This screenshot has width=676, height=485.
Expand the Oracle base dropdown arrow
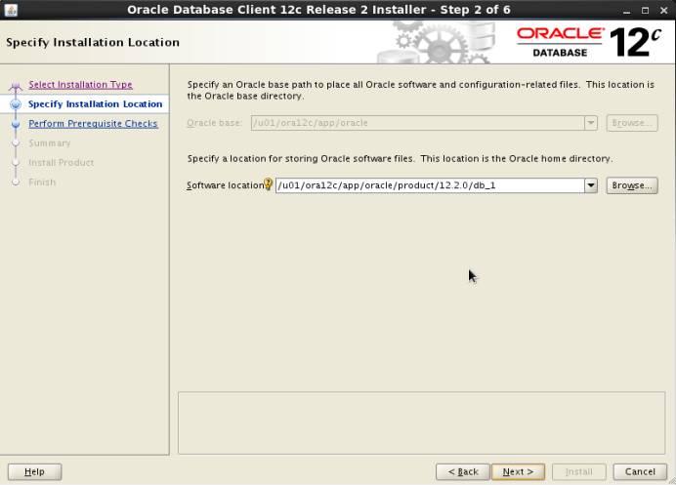pyautogui.click(x=591, y=123)
